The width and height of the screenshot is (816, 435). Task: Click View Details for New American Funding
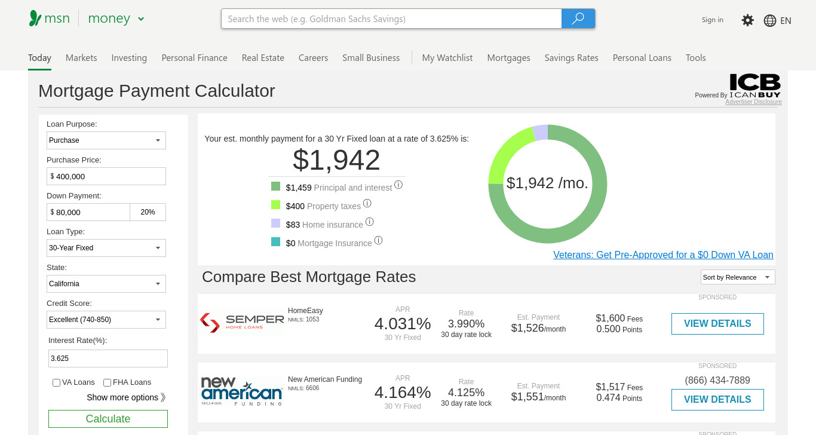[717, 400]
